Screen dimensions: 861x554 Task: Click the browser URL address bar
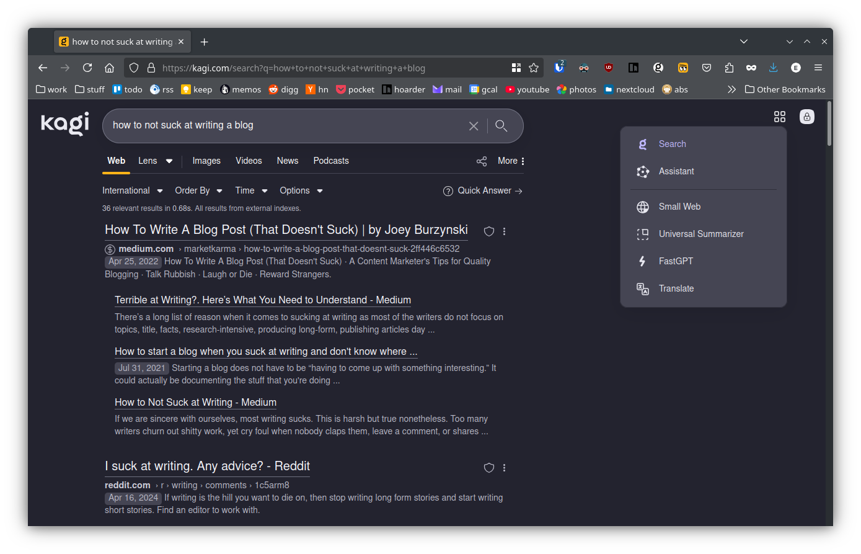click(335, 68)
